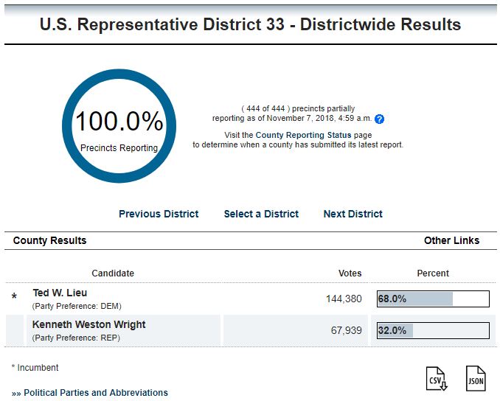This screenshot has height=401, width=500.
Task: Click the Votes column header
Action: click(x=350, y=273)
